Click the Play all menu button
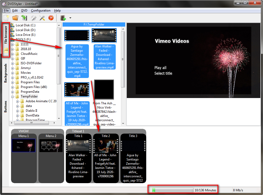Image resolution: width=263 pixels, height=195 pixels. (160, 68)
